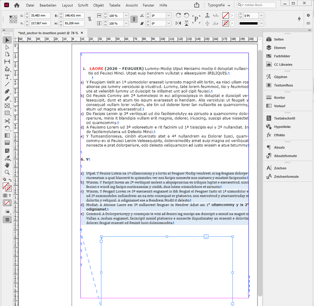Select the Type tool
The width and height of the screenshot is (314, 306).
coord(7,77)
